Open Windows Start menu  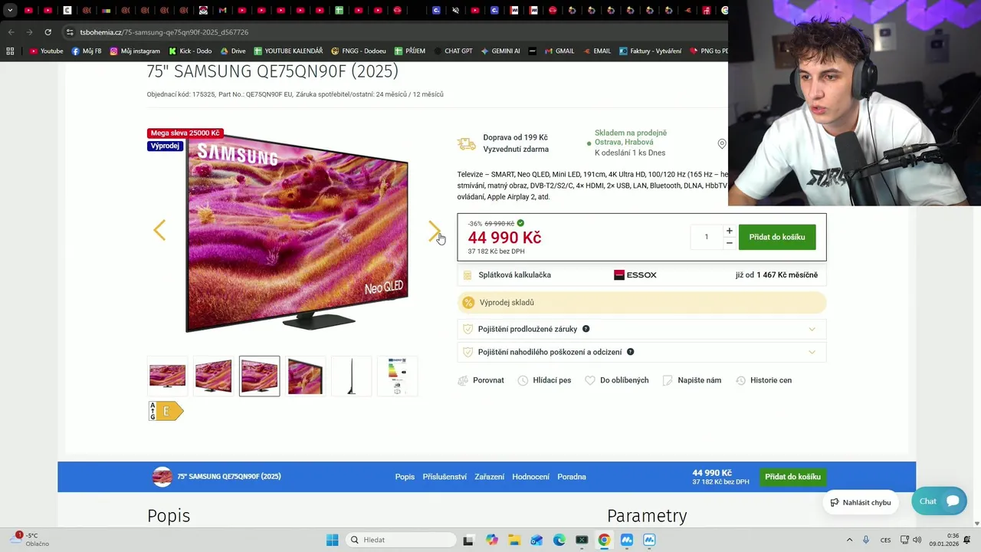pos(332,540)
